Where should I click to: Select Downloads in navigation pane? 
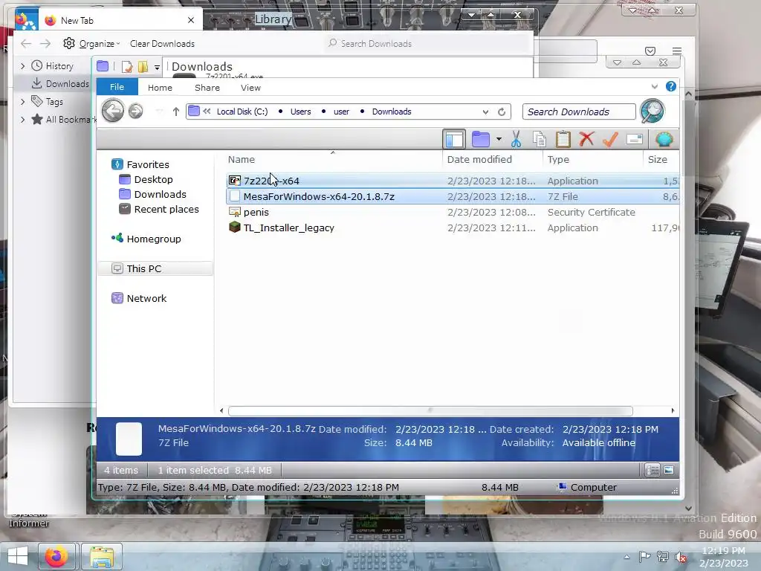point(153,194)
